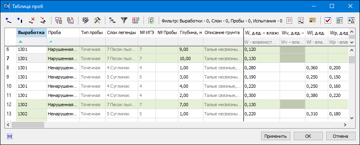Click the cyan column list icon
The height and width of the screenshot is (145, 360).
(x=340, y=20)
